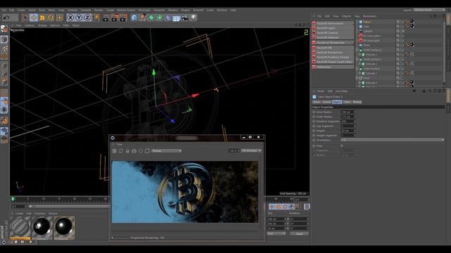Click the Rotation Segments value field
This screenshot has width=451, height=253.
347,122
